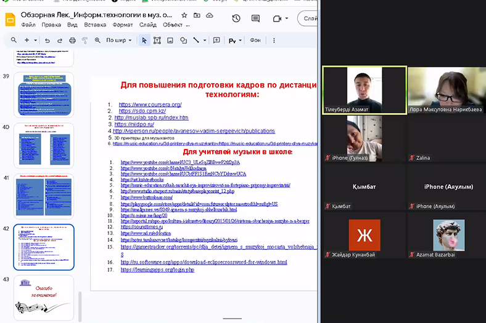Select the paint format roller tool

pyautogui.click(x=84, y=40)
